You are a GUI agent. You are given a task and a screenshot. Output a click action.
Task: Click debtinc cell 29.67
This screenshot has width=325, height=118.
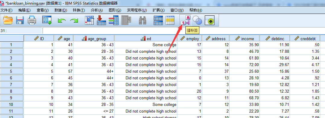pos(275,65)
